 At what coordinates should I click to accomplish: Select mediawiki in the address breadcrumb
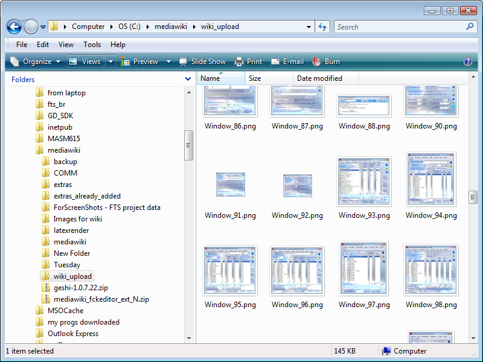[x=171, y=27]
